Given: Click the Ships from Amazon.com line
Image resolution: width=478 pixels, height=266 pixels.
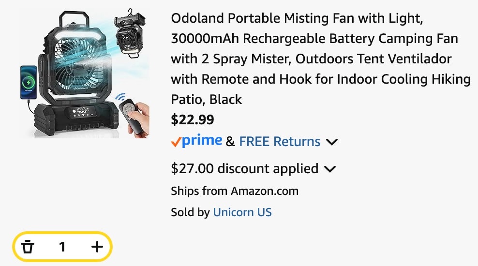Looking at the screenshot, I should 235,191.
